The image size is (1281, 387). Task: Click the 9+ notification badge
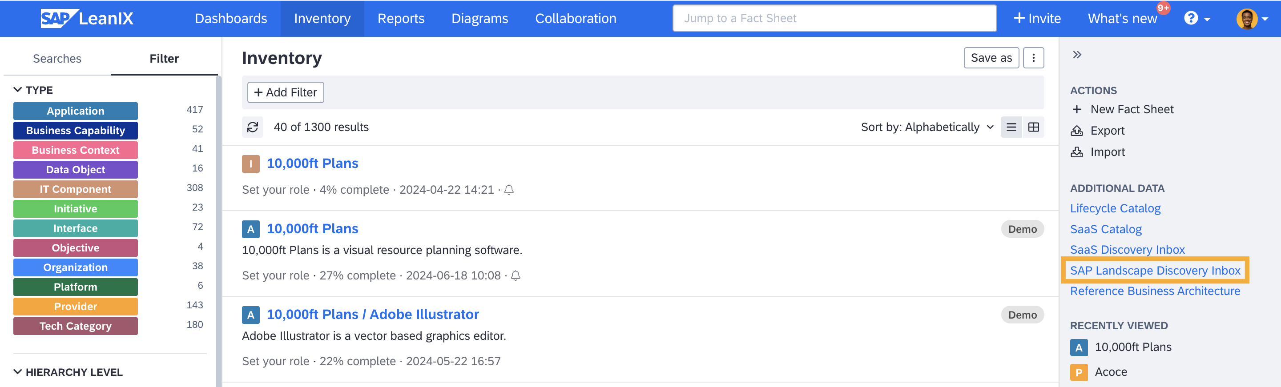coord(1163,8)
